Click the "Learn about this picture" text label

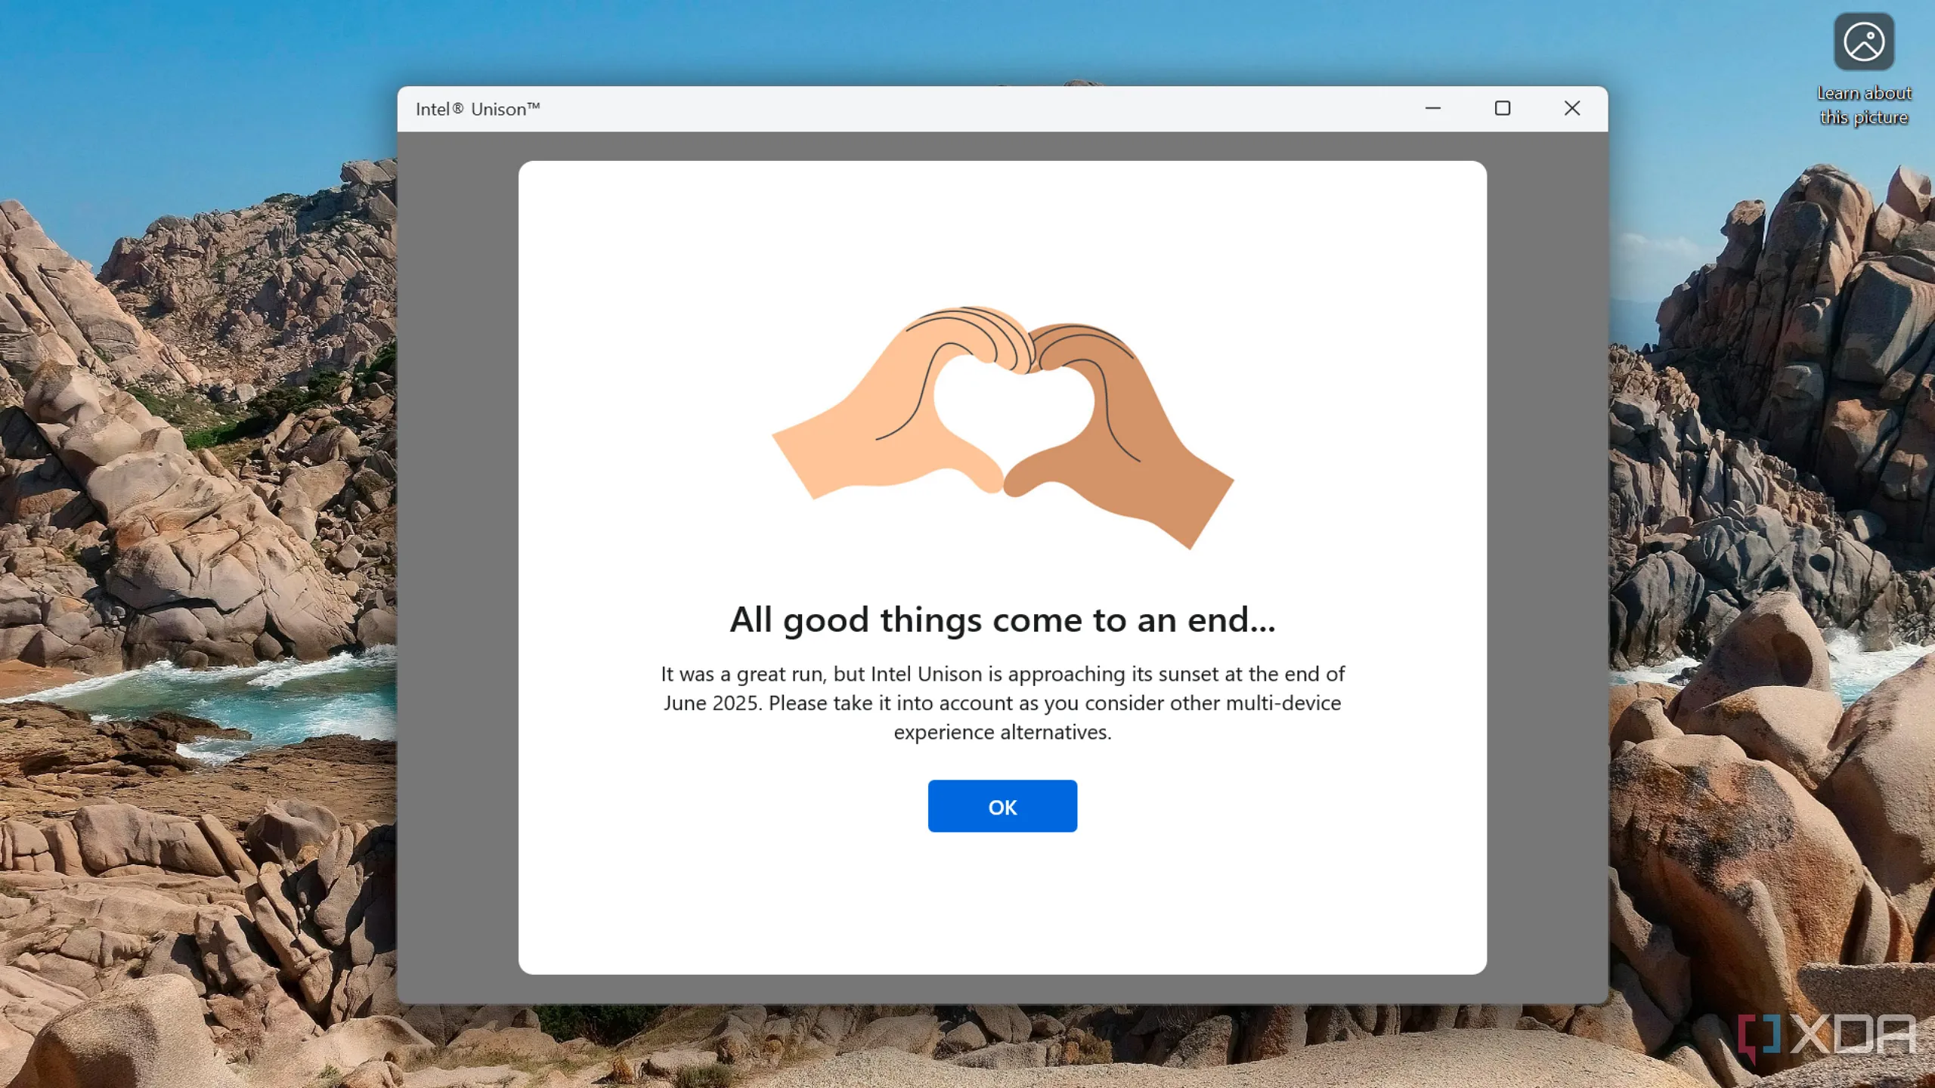pyautogui.click(x=1863, y=105)
